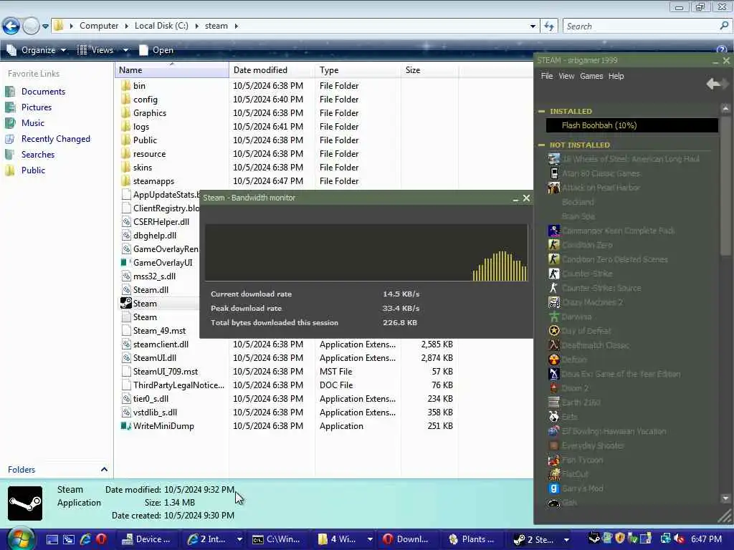Sort files by the Size column header
Image resolution: width=734 pixels, height=550 pixels.
tap(429, 70)
